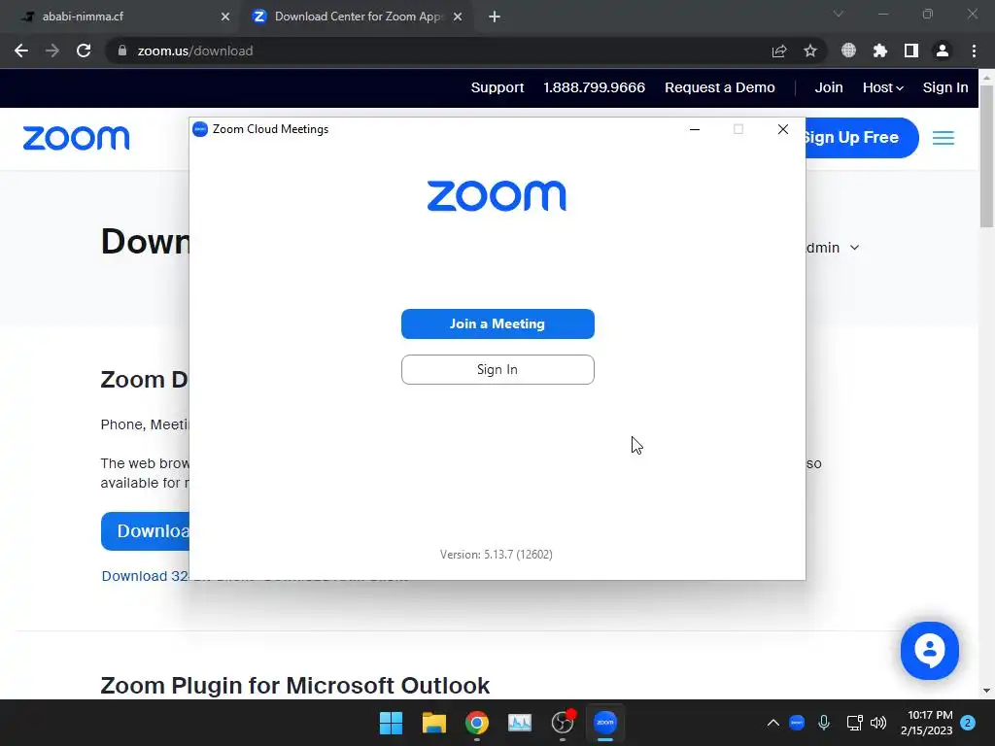Open Windows Start menu

tap(391, 723)
